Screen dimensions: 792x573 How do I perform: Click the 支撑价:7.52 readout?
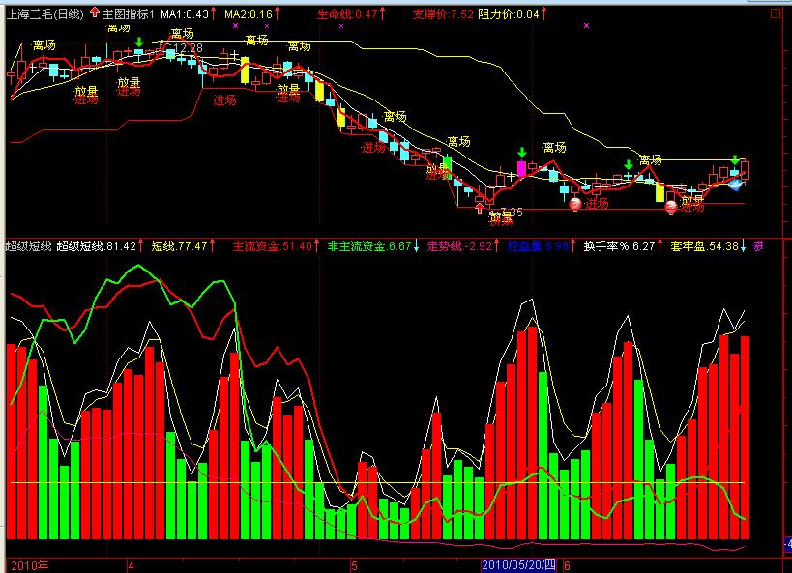(443, 14)
